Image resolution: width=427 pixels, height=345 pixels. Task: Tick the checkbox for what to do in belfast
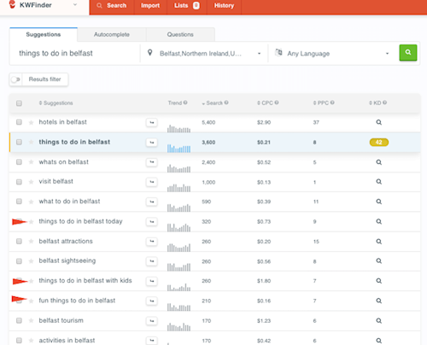point(19,202)
